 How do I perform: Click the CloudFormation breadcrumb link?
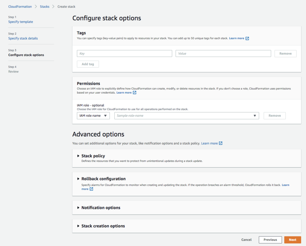click(x=20, y=6)
